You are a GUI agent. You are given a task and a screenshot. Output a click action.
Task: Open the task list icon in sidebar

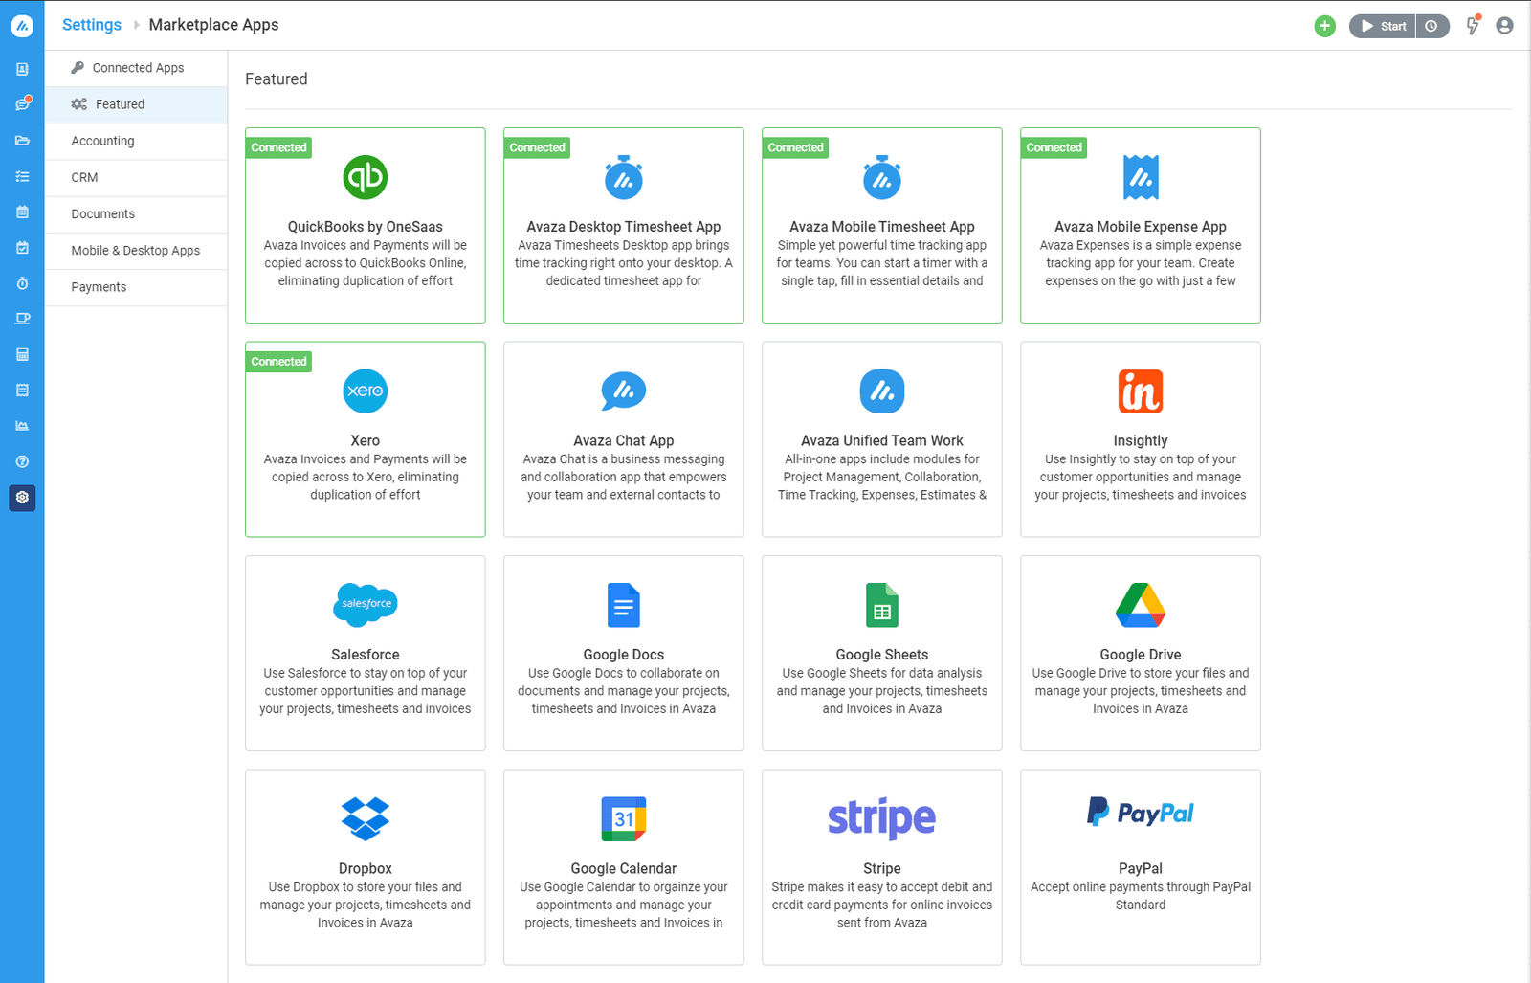pyautogui.click(x=22, y=176)
